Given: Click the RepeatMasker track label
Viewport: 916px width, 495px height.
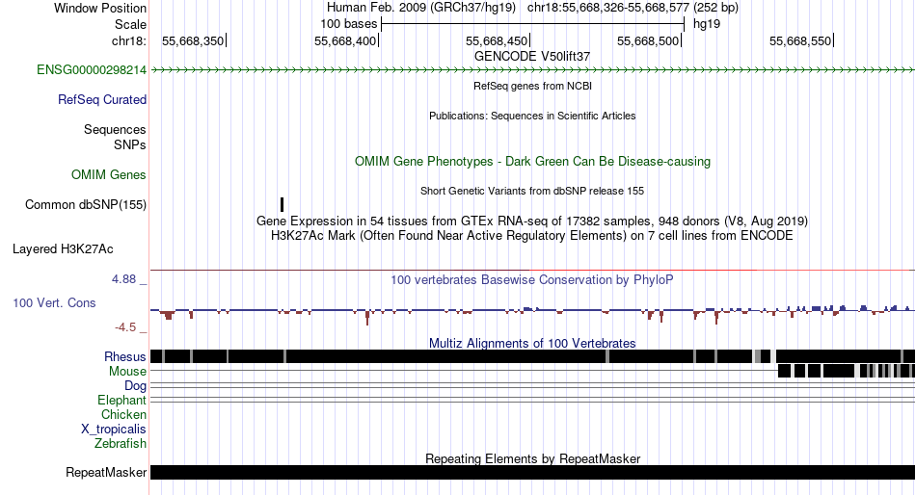Looking at the screenshot, I should click(106, 472).
